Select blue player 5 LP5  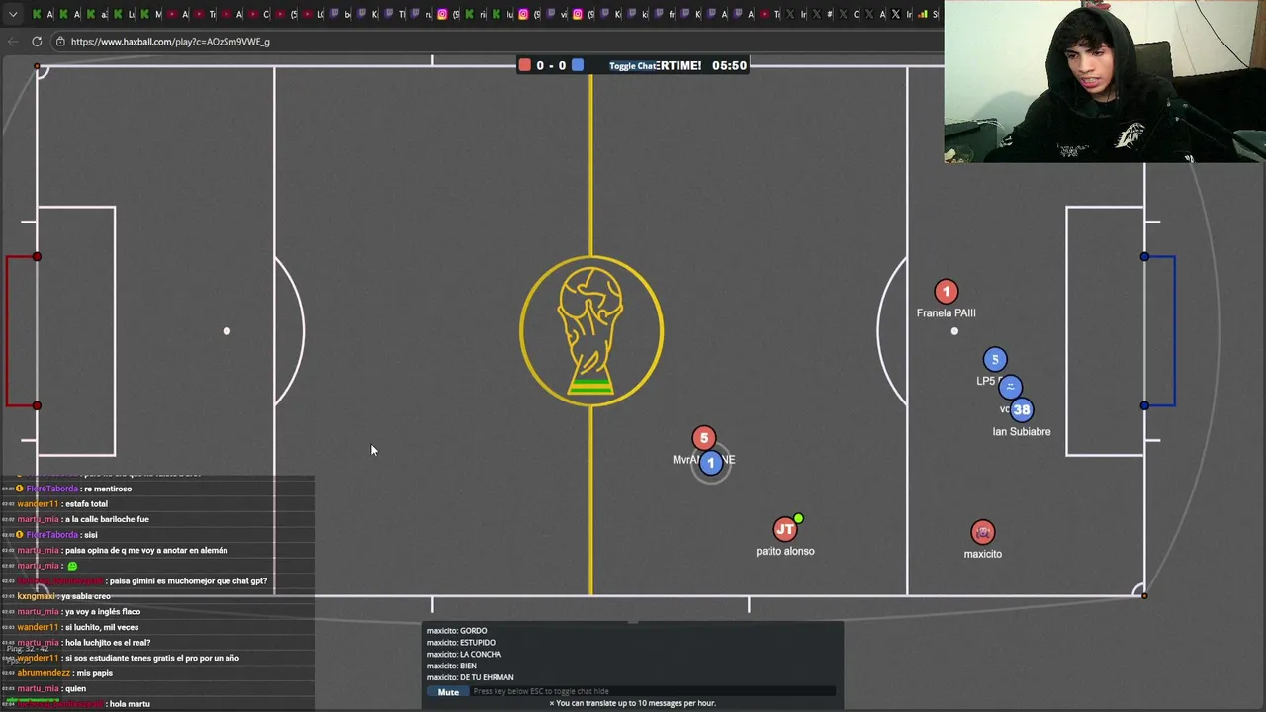[x=995, y=360]
